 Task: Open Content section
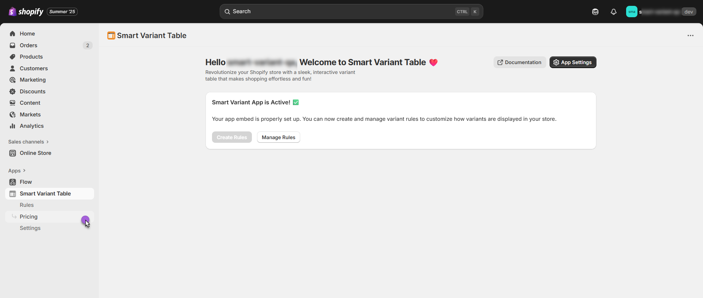(x=30, y=103)
